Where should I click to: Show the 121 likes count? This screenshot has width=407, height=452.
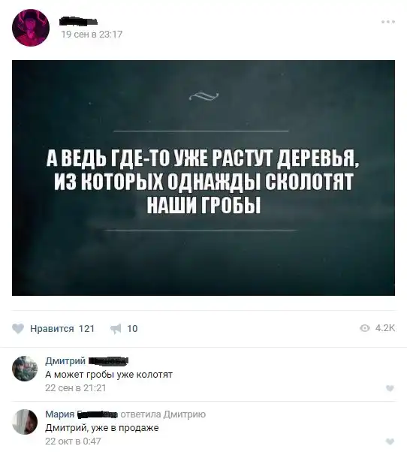87,329
